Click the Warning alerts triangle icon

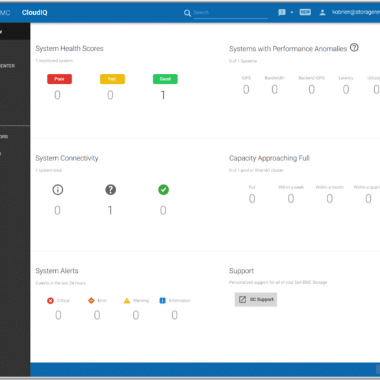coord(127,301)
